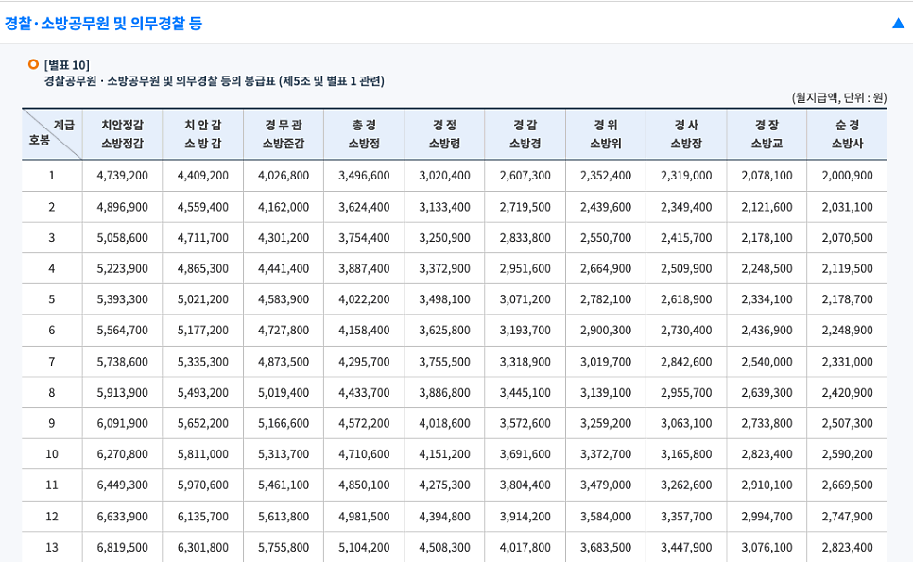Click the 호봉 number 7 row label
The image size is (913, 562).
point(52,361)
